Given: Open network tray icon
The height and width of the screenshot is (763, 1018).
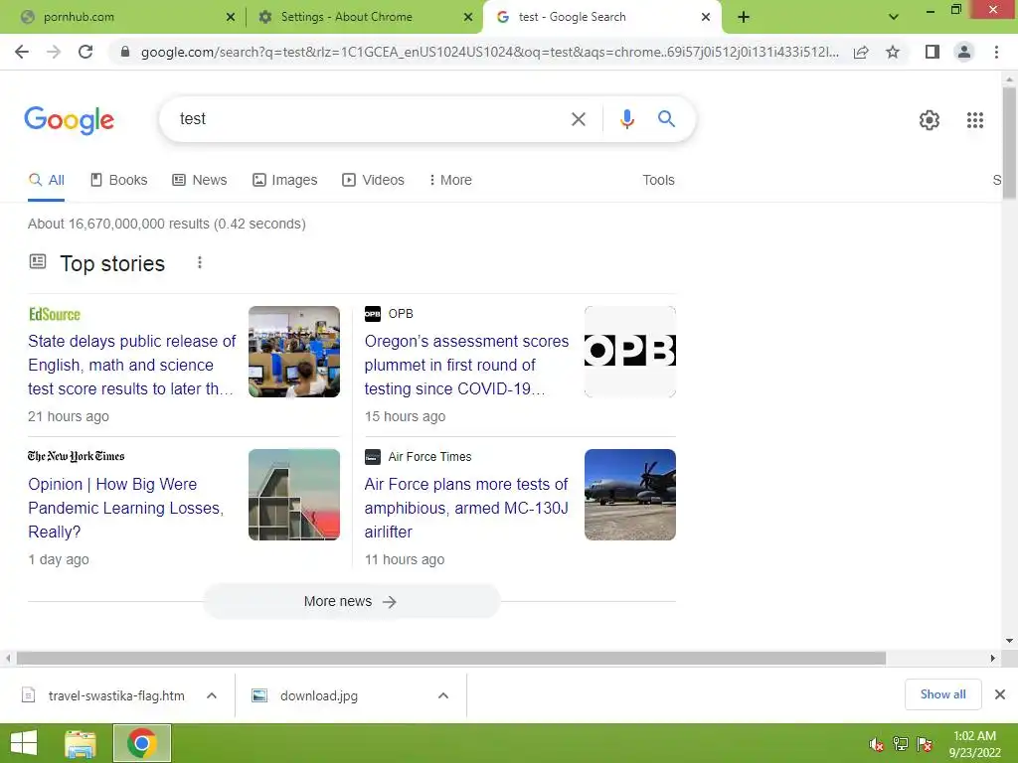Looking at the screenshot, I should pyautogui.click(x=900, y=744).
